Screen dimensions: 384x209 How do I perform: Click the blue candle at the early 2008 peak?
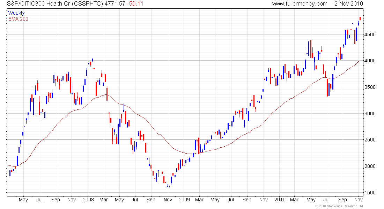[92, 60]
